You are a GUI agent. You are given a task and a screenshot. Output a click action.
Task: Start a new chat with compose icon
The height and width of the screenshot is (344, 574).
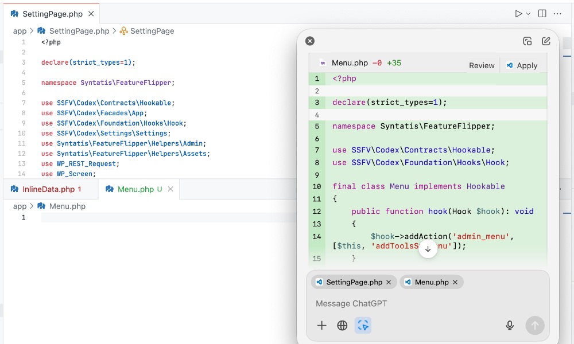coord(546,41)
